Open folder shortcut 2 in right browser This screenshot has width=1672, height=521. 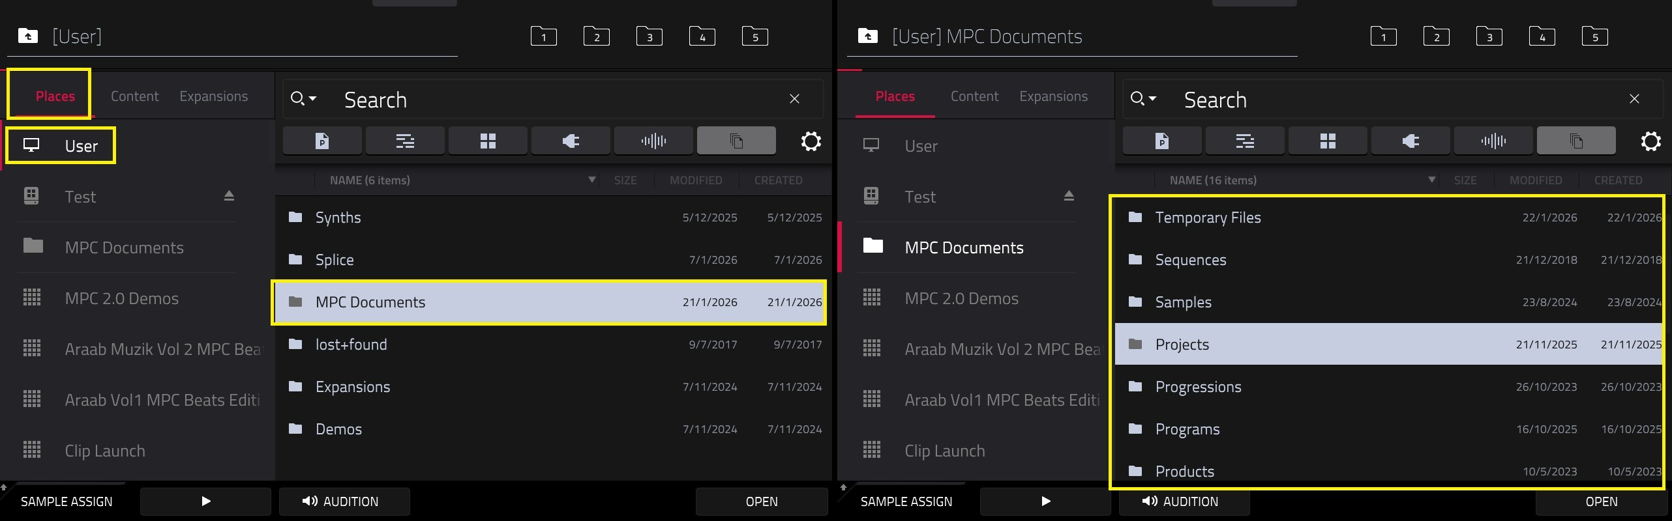[1437, 36]
